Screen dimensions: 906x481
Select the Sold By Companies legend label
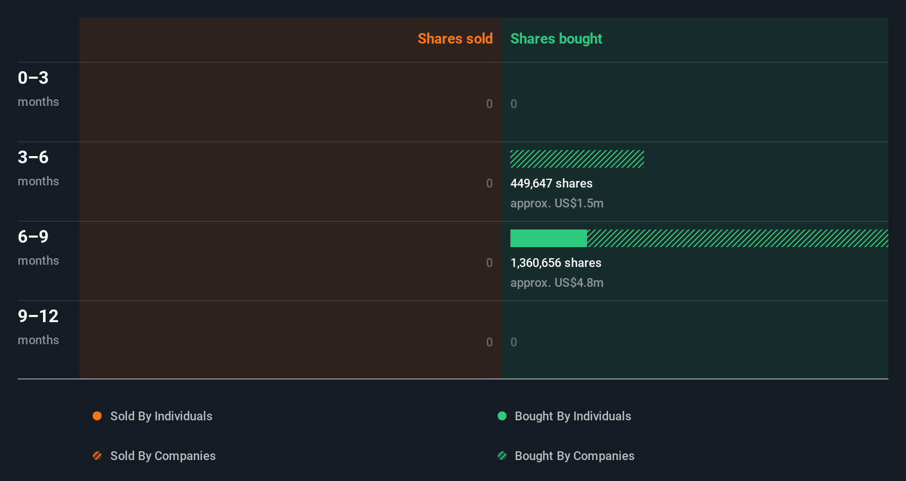point(163,456)
